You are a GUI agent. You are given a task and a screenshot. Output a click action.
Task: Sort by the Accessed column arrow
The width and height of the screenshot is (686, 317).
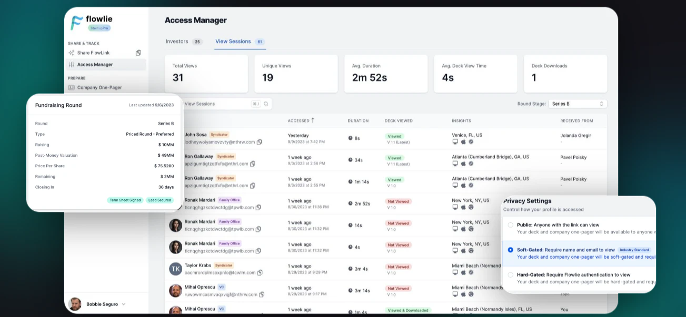312,120
